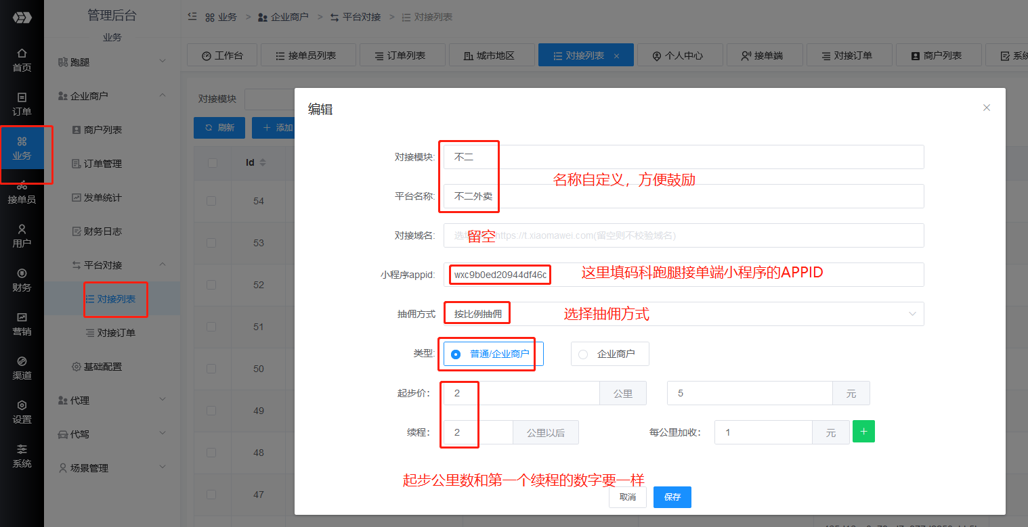Switch to the 个人中心 tab
Viewport: 1028px width, 527px height.
click(680, 55)
